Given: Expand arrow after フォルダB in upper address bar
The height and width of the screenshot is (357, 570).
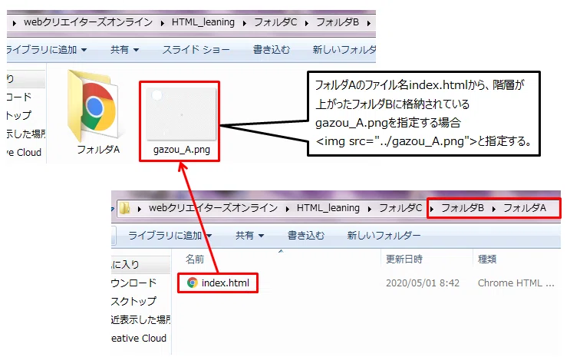Looking at the screenshot, I should click(x=369, y=23).
